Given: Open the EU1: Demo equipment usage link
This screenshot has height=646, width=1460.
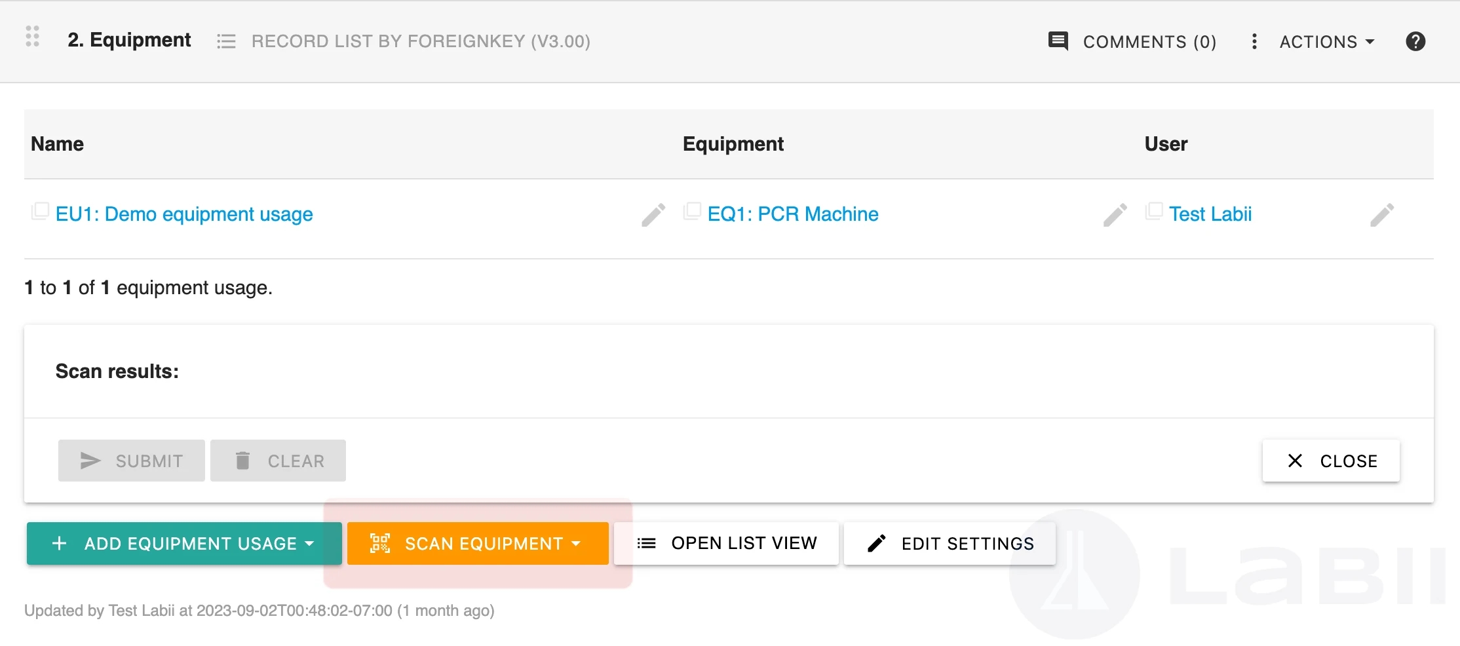Looking at the screenshot, I should click(x=184, y=214).
